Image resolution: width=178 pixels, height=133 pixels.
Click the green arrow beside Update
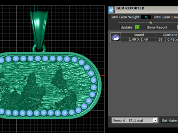click(x=137, y=27)
